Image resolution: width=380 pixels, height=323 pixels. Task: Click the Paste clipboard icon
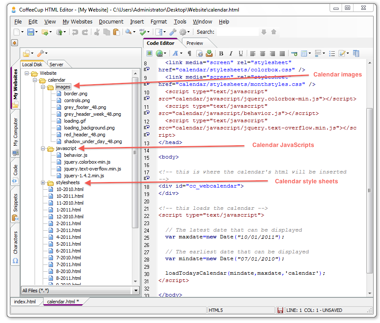point(116,32)
